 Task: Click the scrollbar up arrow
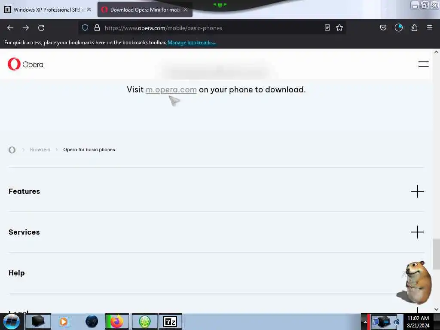[436, 52]
